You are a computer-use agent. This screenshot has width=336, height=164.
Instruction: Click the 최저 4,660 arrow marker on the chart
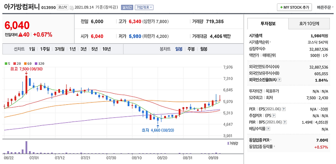[x=158, y=127]
